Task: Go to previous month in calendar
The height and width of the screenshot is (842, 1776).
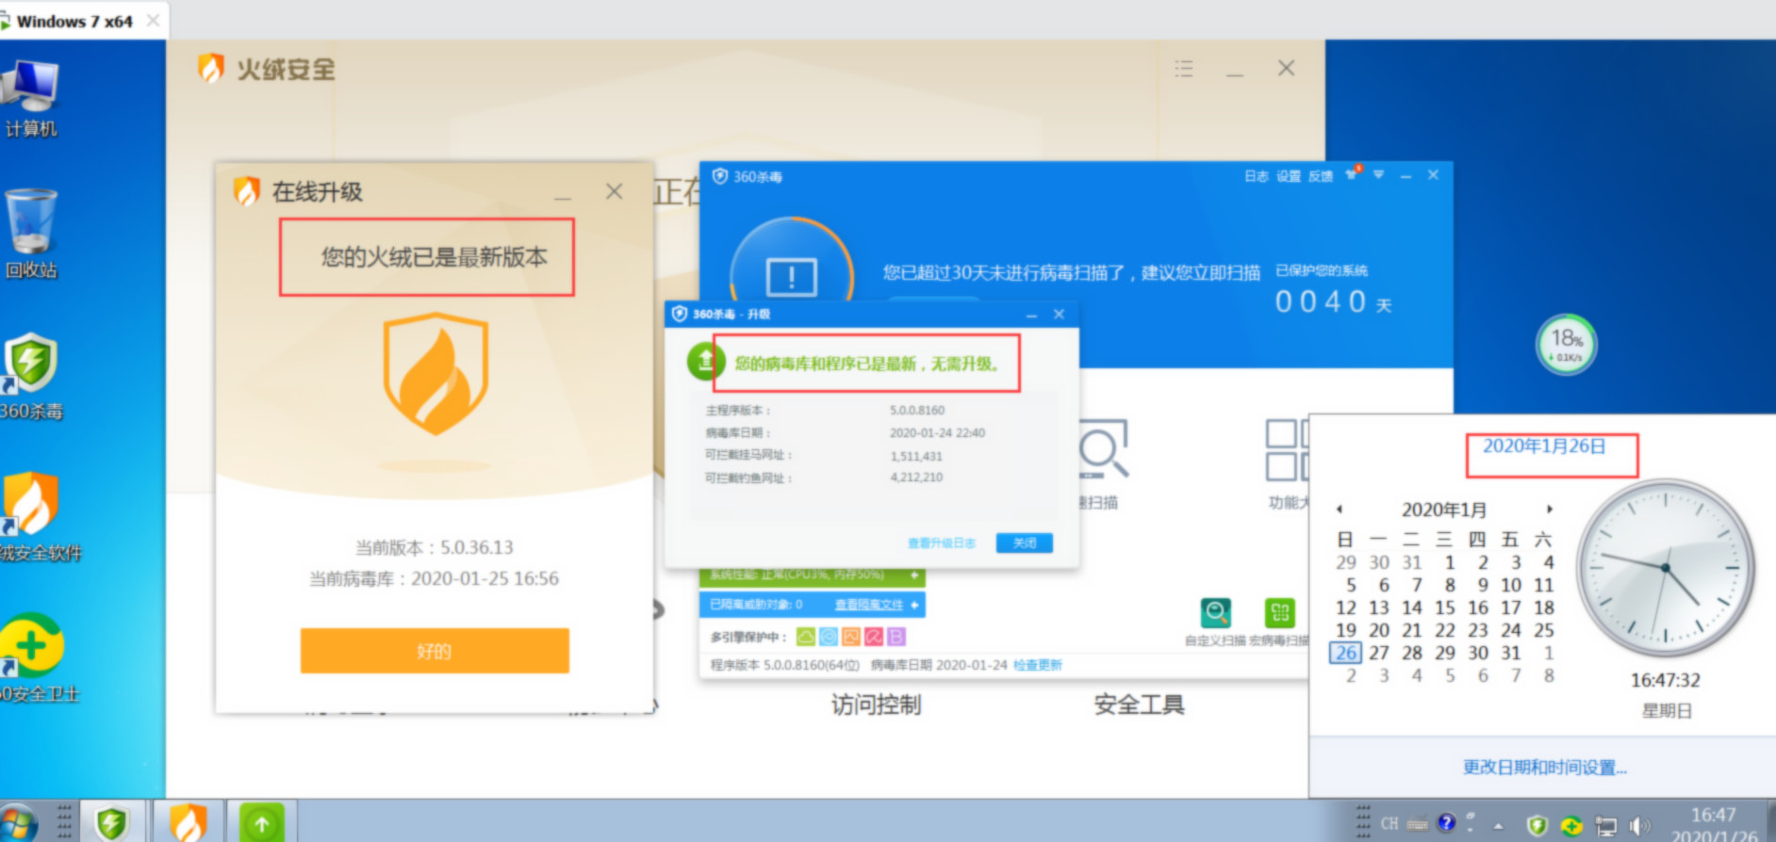Action: [x=1340, y=510]
